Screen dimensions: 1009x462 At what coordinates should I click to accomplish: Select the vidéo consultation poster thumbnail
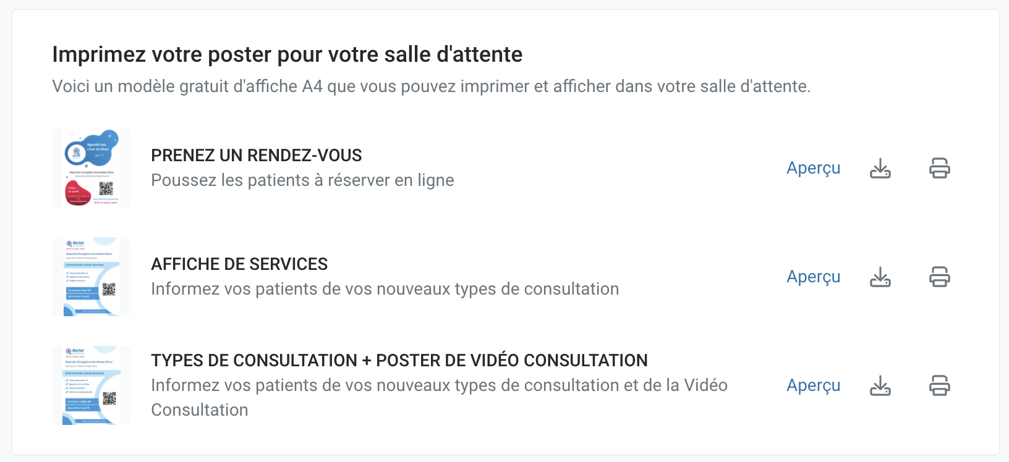(x=92, y=385)
